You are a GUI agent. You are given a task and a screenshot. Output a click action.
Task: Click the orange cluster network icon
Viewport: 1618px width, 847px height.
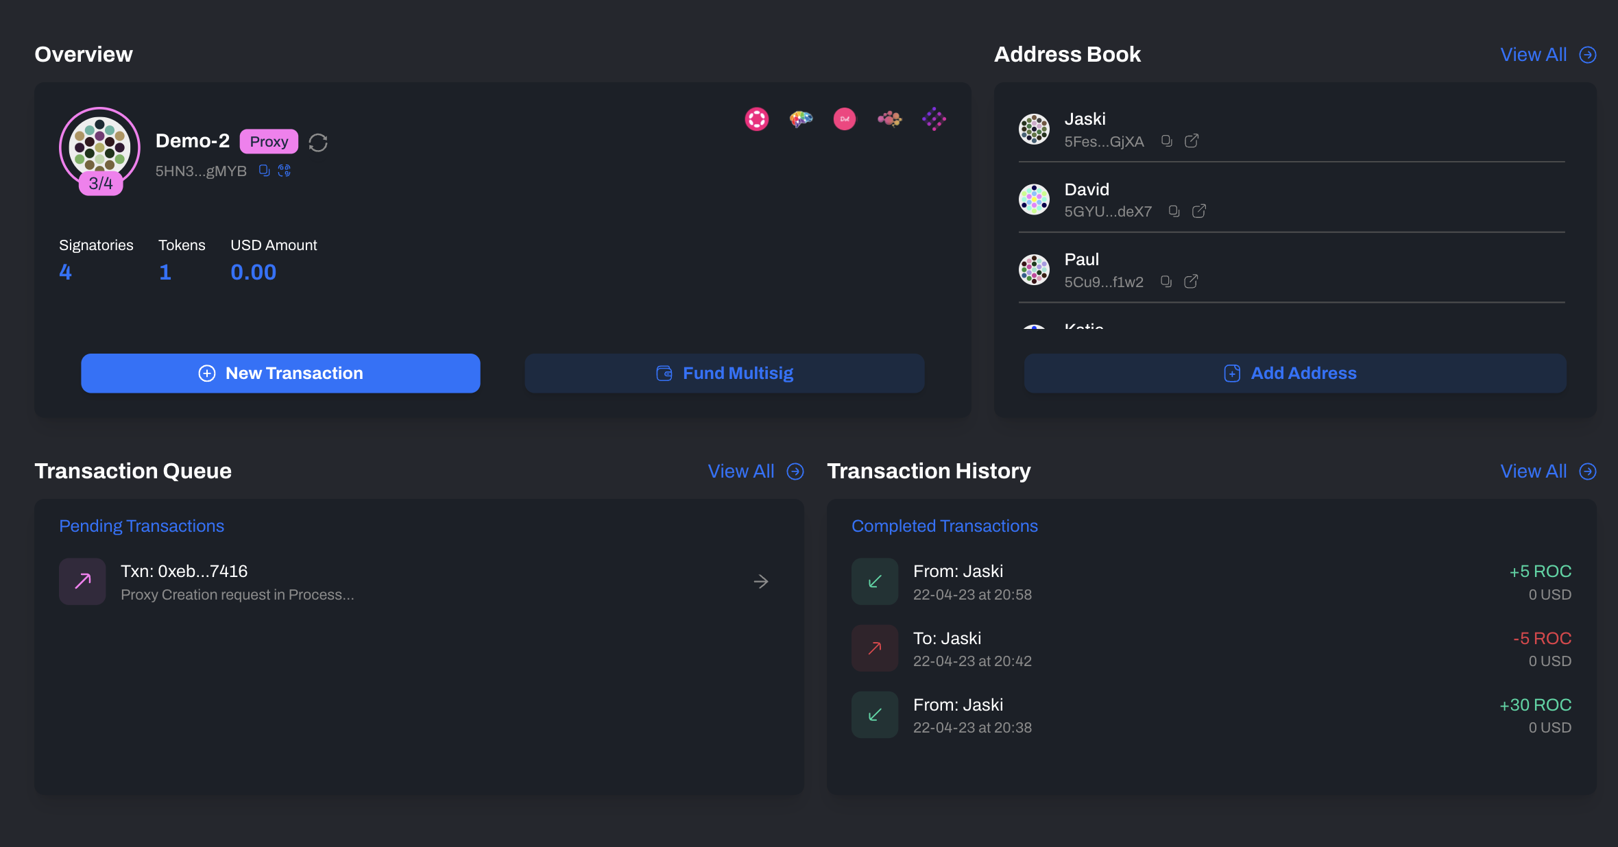(889, 119)
